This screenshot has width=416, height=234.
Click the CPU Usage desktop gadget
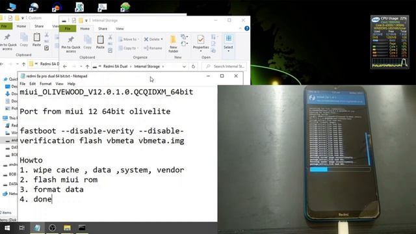click(x=389, y=42)
